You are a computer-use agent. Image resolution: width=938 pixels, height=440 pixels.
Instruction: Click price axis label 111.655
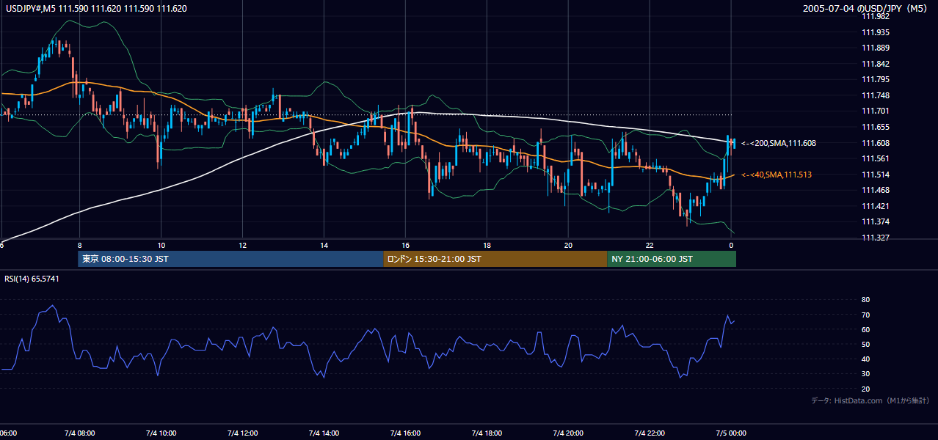(x=876, y=127)
